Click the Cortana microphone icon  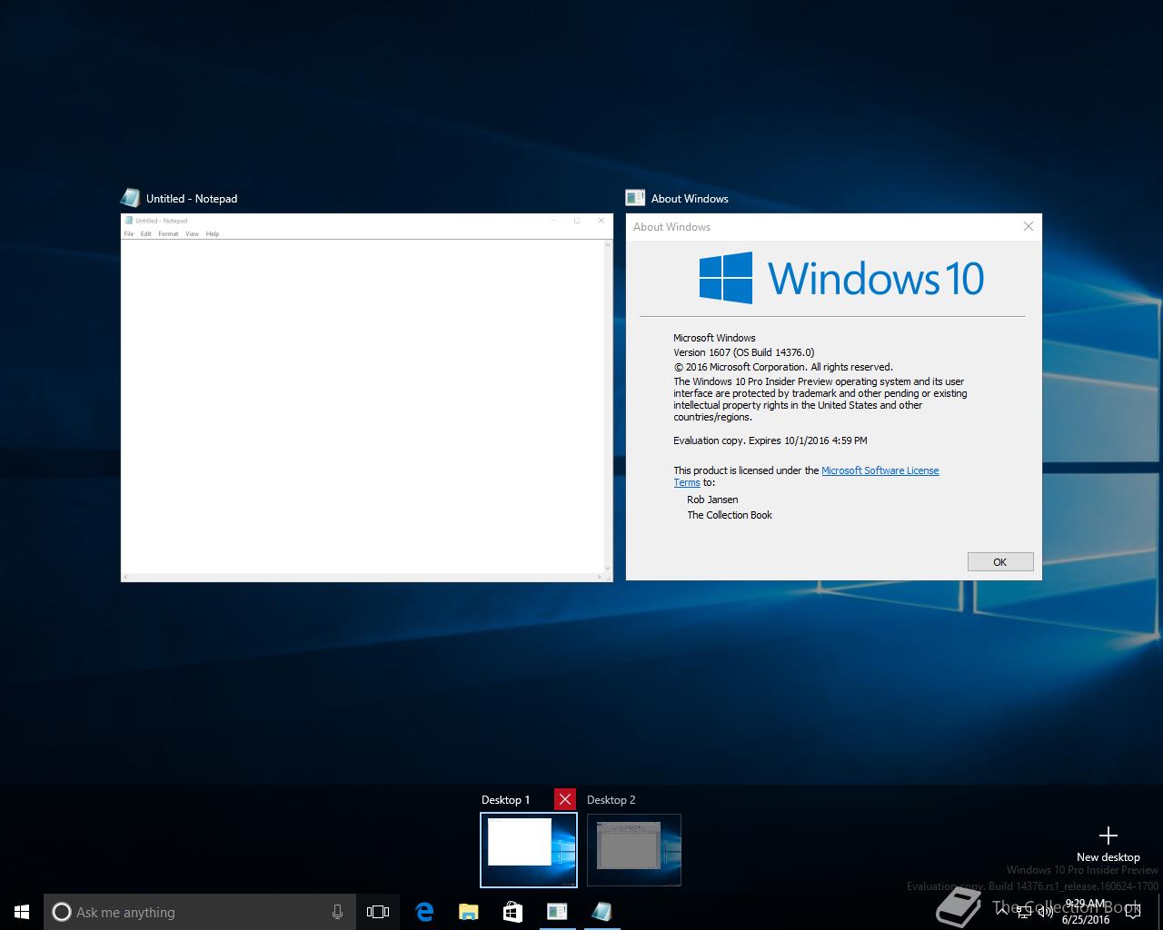click(x=337, y=912)
